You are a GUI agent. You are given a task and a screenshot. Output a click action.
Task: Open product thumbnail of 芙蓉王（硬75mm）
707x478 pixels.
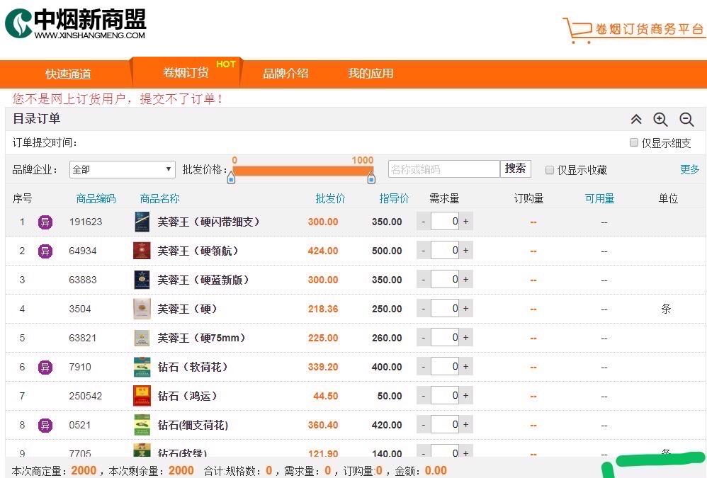tap(142, 338)
